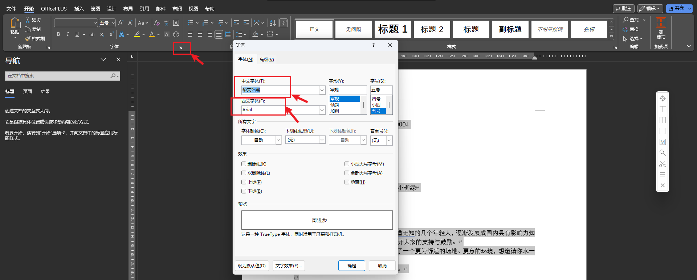Increase font size with the grow icon
697x280 pixels.
tap(121, 23)
